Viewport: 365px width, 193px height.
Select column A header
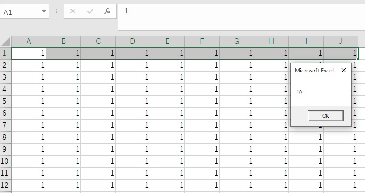(29, 41)
